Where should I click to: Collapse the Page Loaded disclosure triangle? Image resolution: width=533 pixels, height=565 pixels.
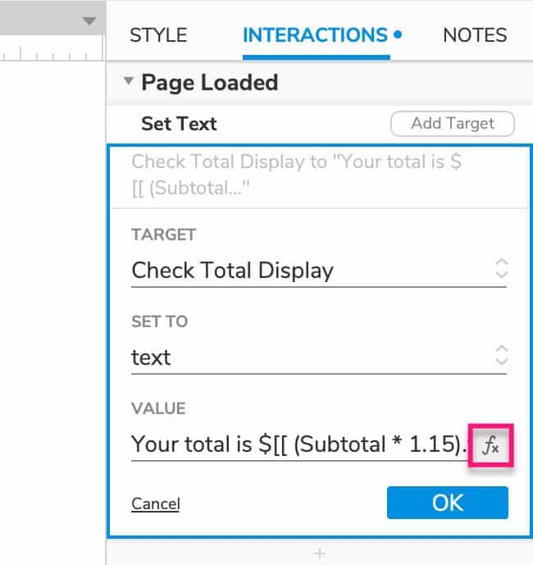coord(128,80)
